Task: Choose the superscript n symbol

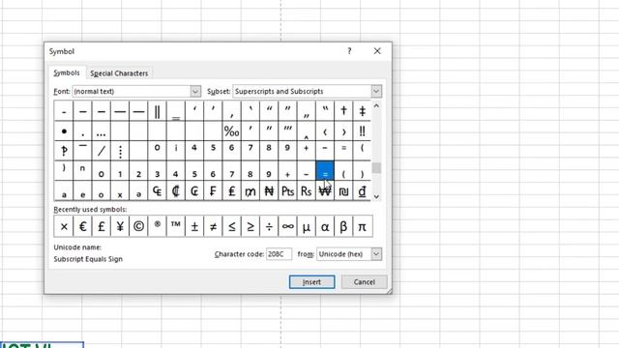Action: pos(82,170)
